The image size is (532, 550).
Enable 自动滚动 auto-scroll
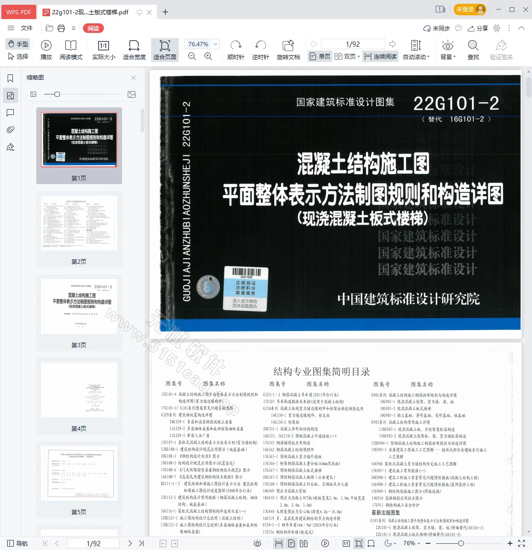click(415, 50)
